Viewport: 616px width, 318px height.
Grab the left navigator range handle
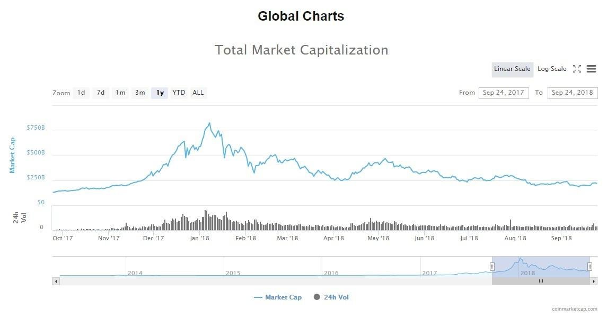pyautogui.click(x=492, y=267)
